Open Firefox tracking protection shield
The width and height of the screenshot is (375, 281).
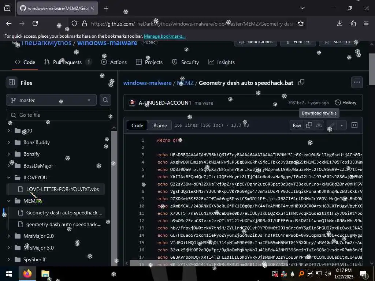(x=74, y=23)
